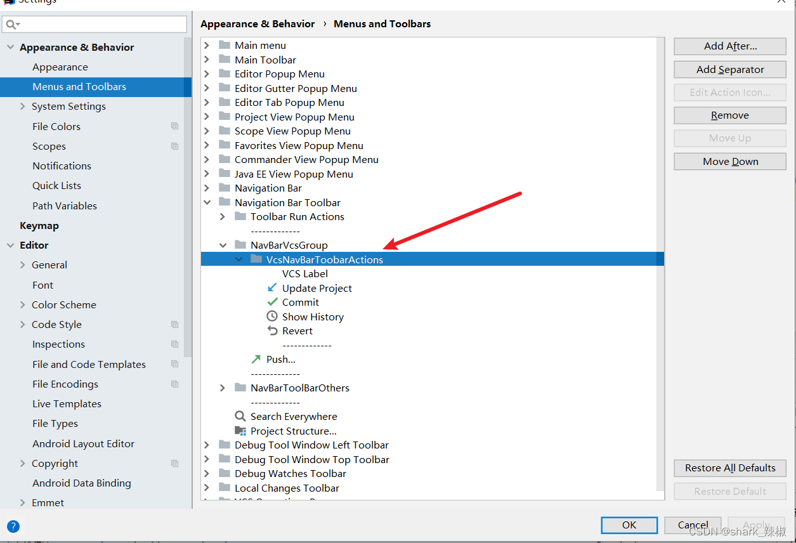Click the Search Everywhere magnifier icon

pyautogui.click(x=240, y=416)
